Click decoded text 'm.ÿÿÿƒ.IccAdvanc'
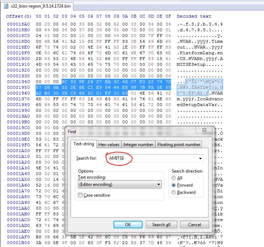 [x=200, y=99]
